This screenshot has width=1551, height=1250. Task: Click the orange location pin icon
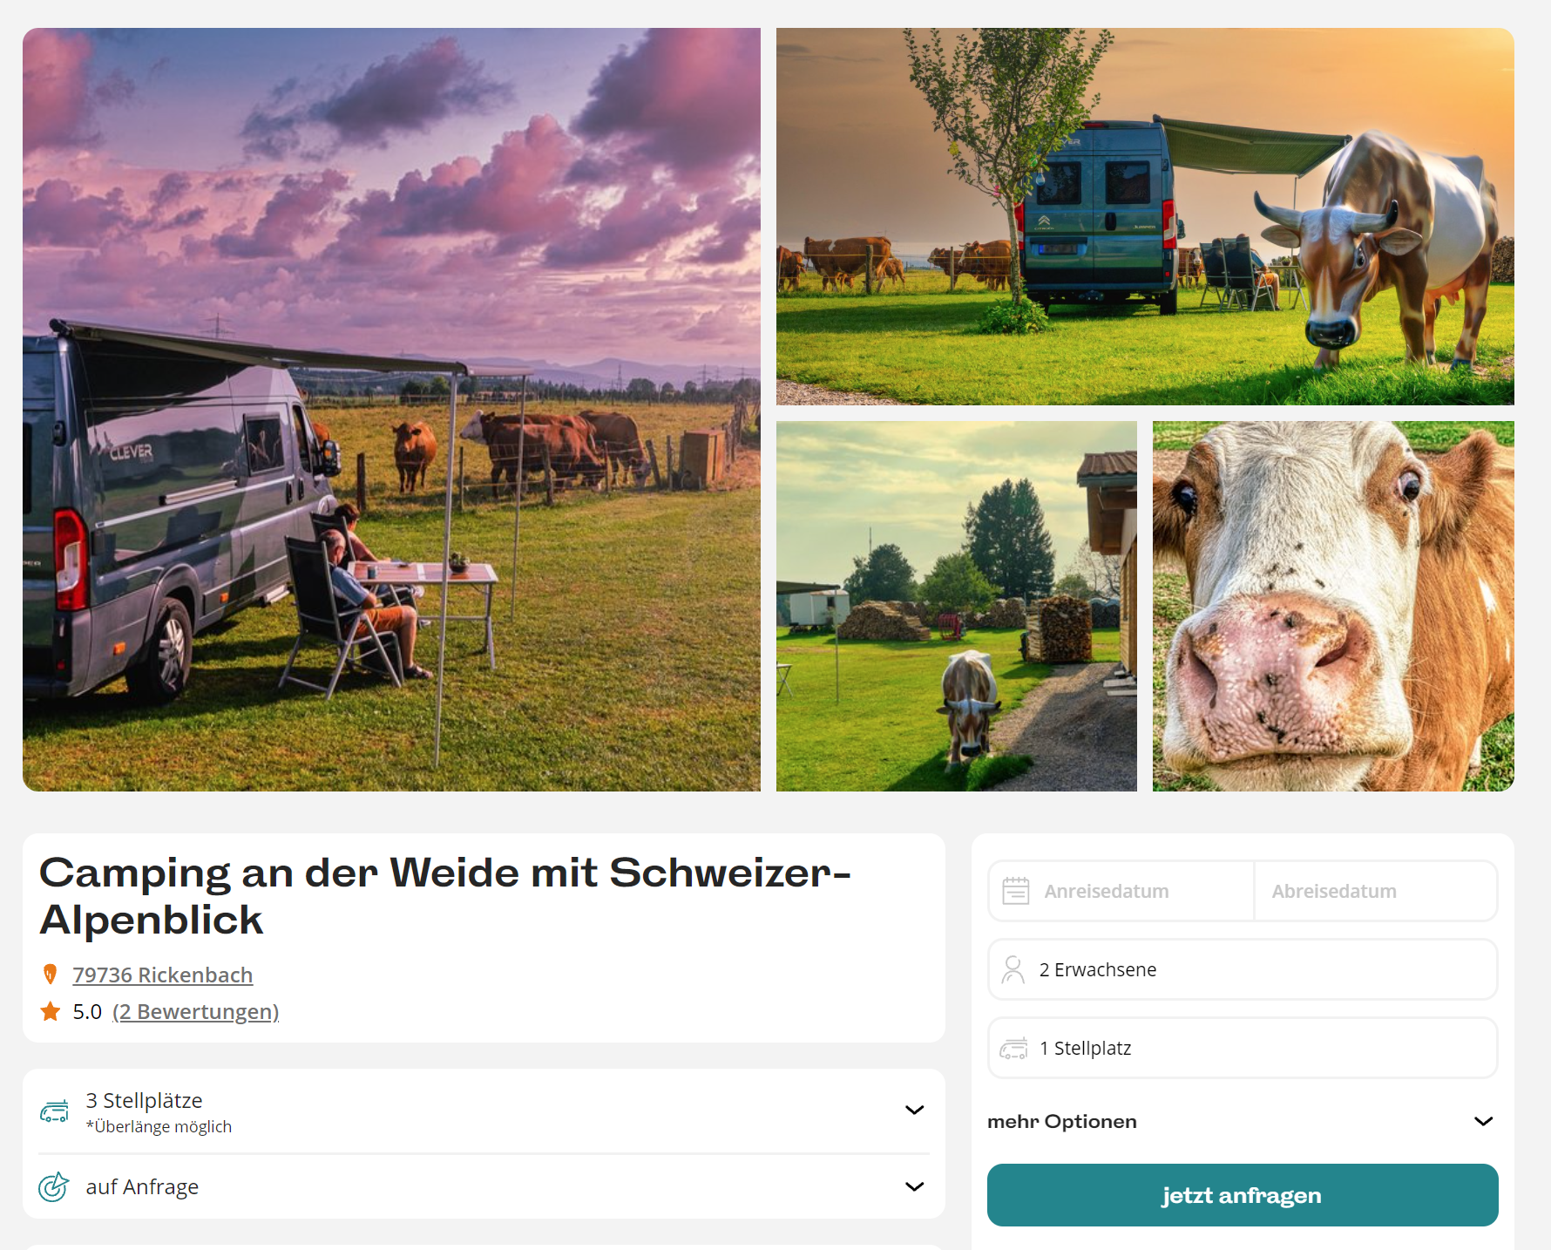click(x=51, y=975)
